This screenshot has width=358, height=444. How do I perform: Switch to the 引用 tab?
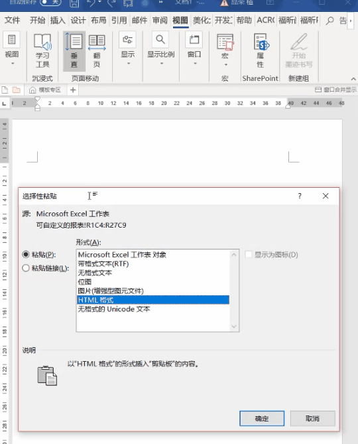(x=119, y=21)
